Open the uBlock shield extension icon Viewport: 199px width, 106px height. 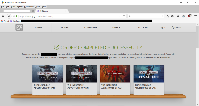pos(189,16)
